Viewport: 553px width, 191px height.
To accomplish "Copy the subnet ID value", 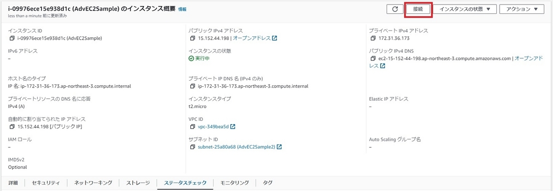I will (x=192, y=147).
